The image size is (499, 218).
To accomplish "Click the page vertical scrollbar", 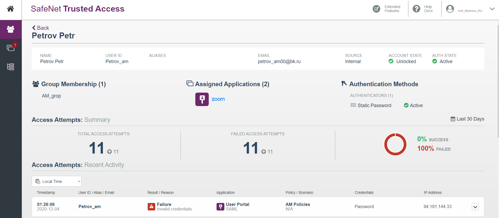I will (x=498, y=81).
